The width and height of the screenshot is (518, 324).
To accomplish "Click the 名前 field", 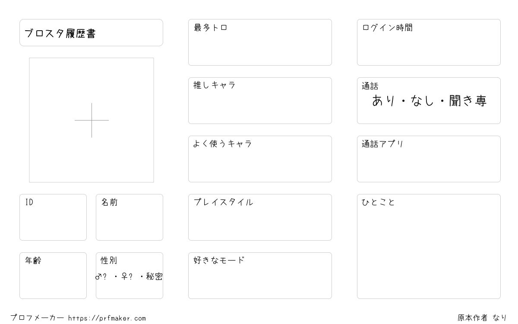I will pyautogui.click(x=129, y=217).
